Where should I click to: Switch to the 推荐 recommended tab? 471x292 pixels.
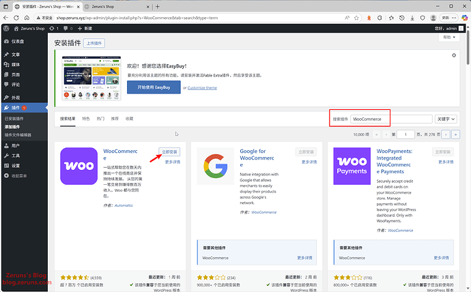[x=115, y=119]
